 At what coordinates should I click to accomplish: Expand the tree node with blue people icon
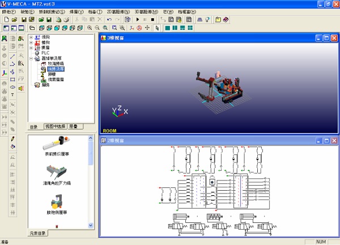(x=31, y=37)
